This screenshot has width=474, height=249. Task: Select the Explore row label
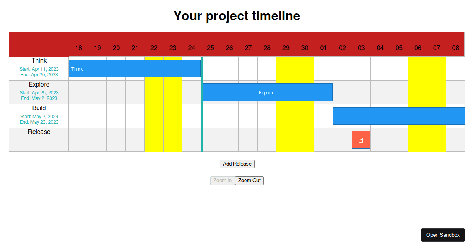(x=39, y=84)
